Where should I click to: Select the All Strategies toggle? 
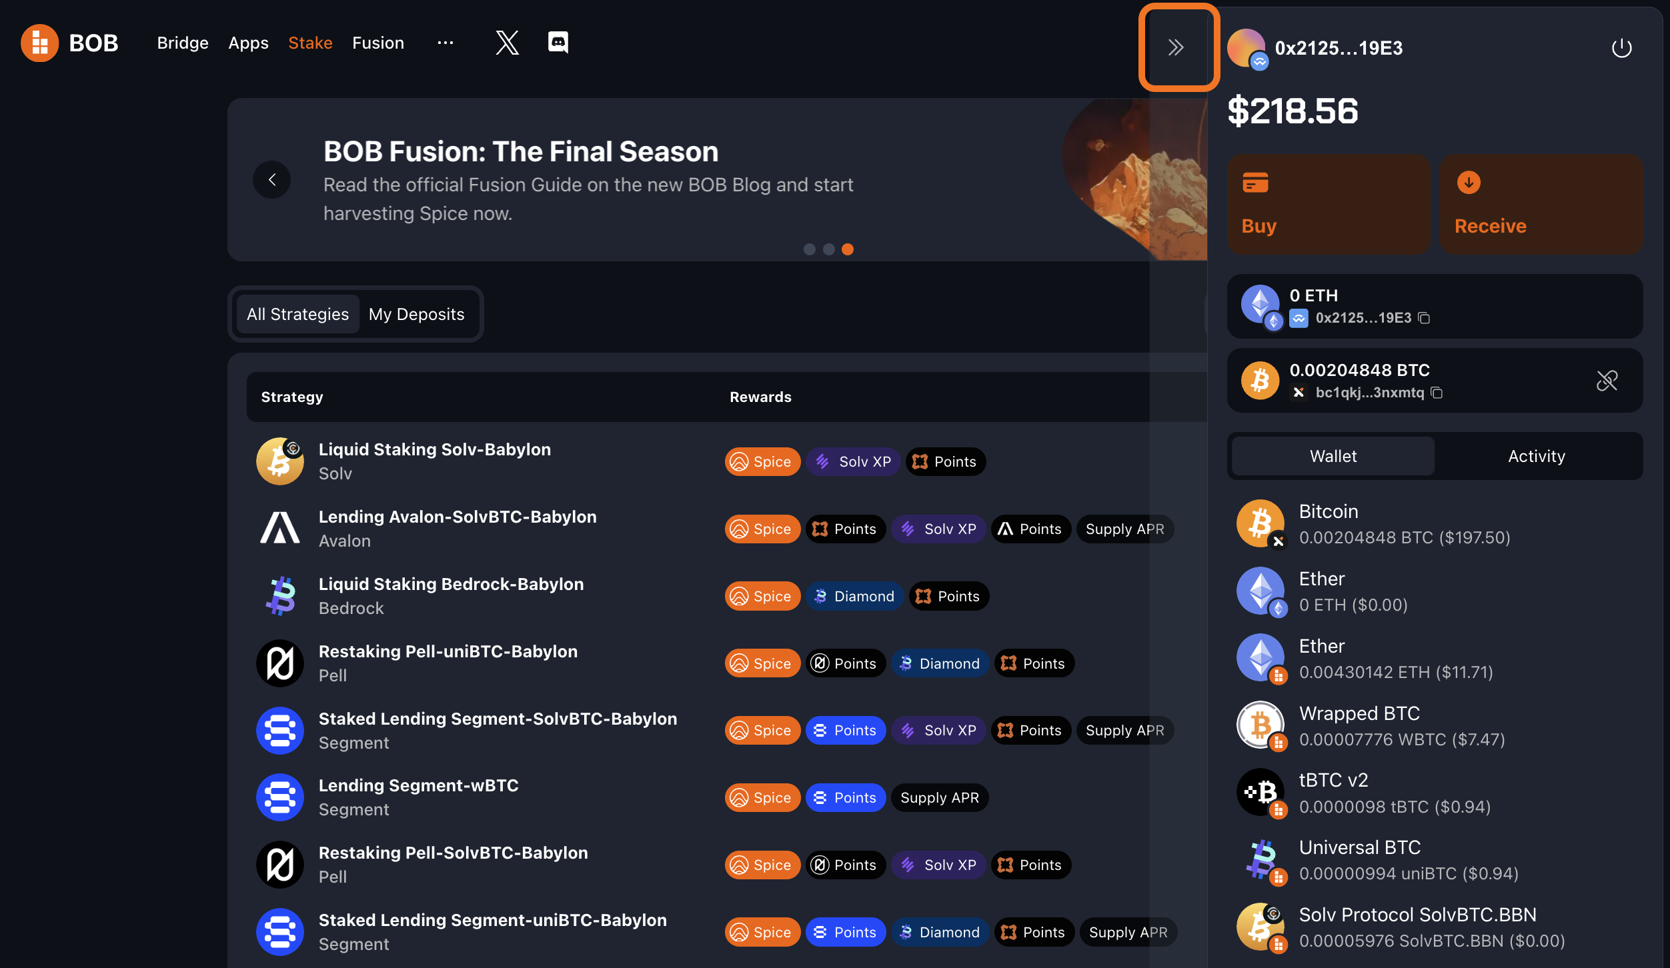pyautogui.click(x=297, y=312)
